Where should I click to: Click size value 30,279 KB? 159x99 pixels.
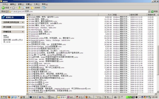108,27
